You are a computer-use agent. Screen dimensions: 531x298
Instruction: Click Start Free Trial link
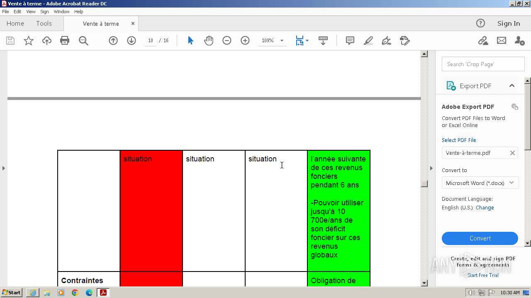coord(483,275)
